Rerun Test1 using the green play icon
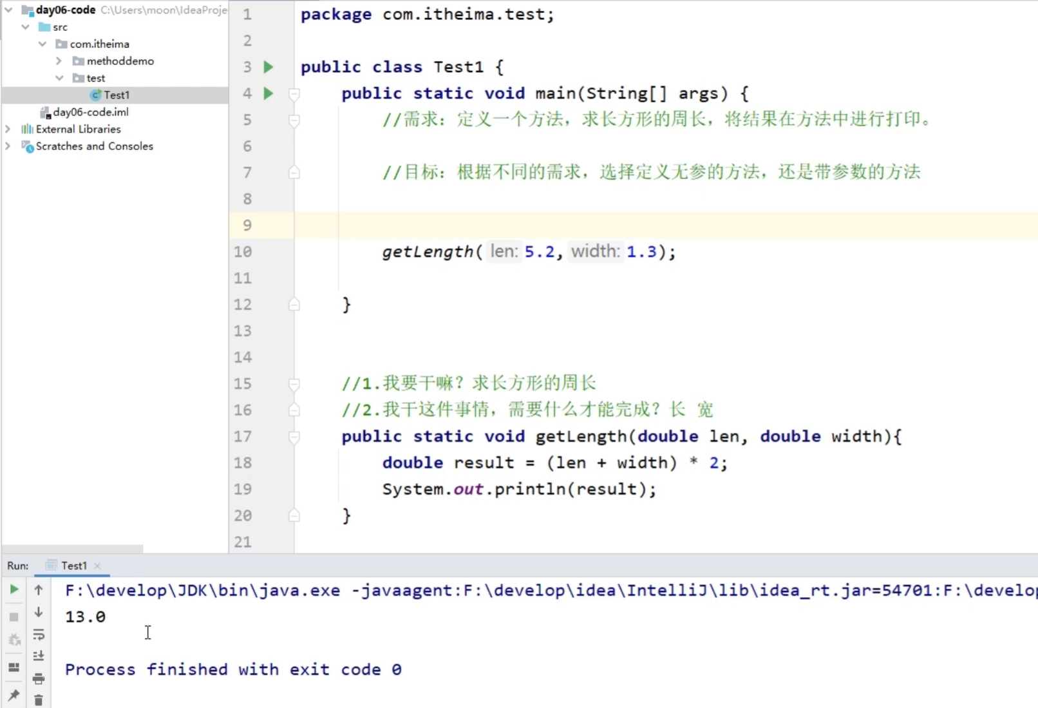This screenshot has height=708, width=1038. 14,589
